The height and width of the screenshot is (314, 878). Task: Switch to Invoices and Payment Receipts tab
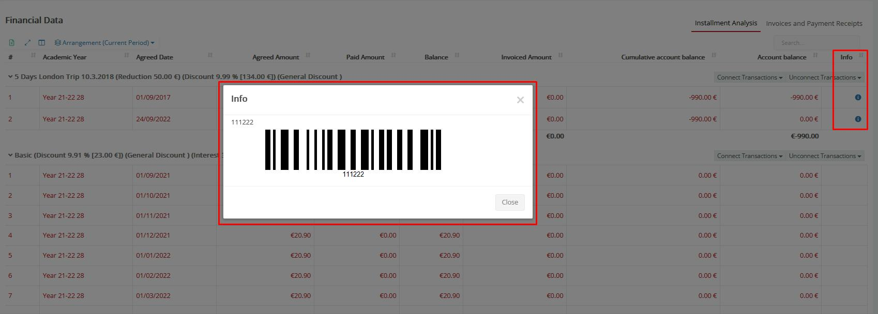814,24
